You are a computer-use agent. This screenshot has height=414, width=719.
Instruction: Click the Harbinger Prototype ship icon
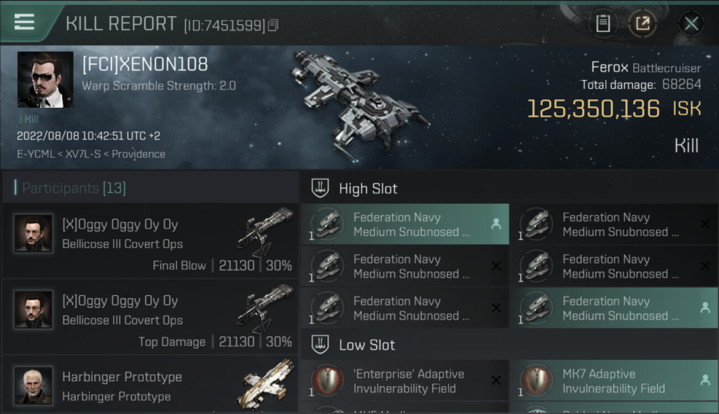268,384
